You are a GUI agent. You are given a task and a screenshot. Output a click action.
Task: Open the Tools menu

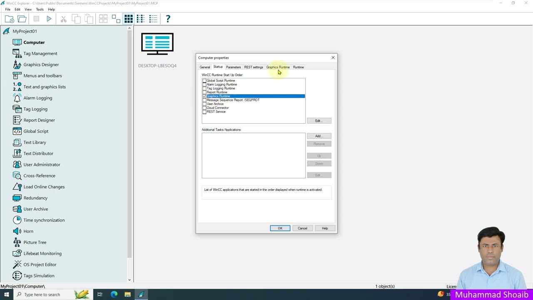click(40, 9)
